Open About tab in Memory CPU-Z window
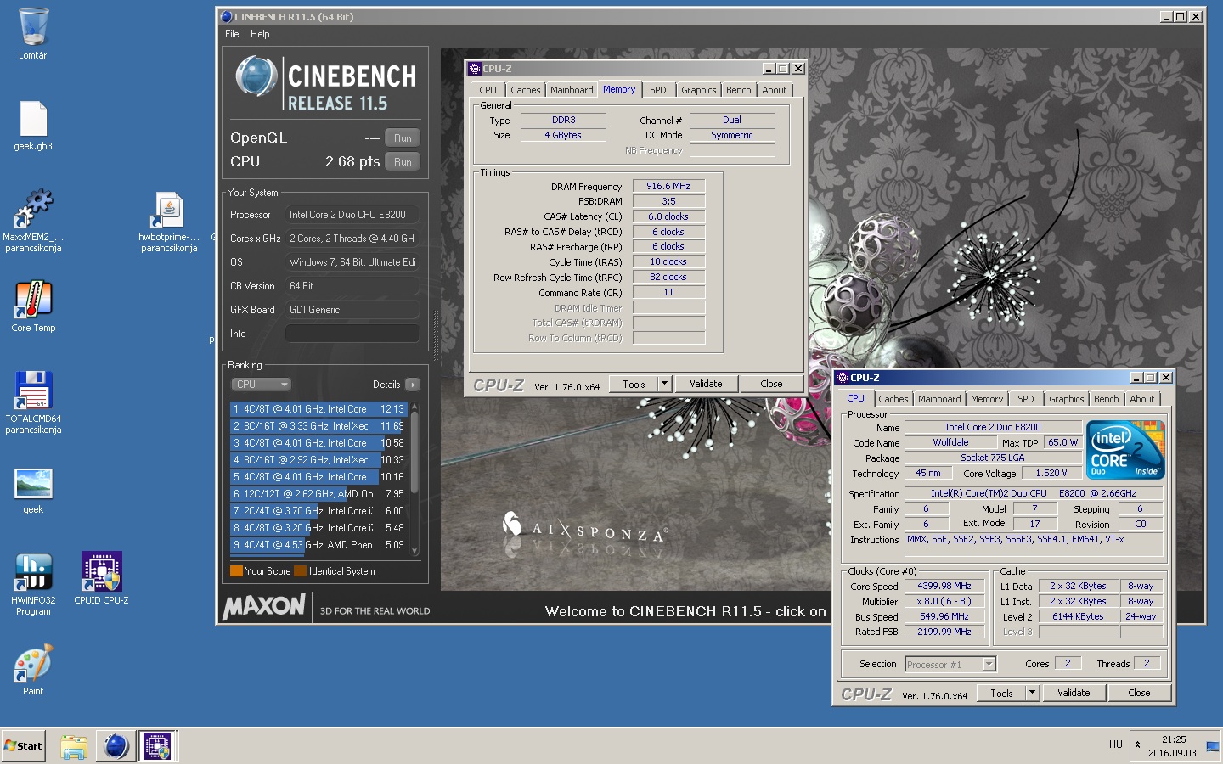 [x=774, y=90]
